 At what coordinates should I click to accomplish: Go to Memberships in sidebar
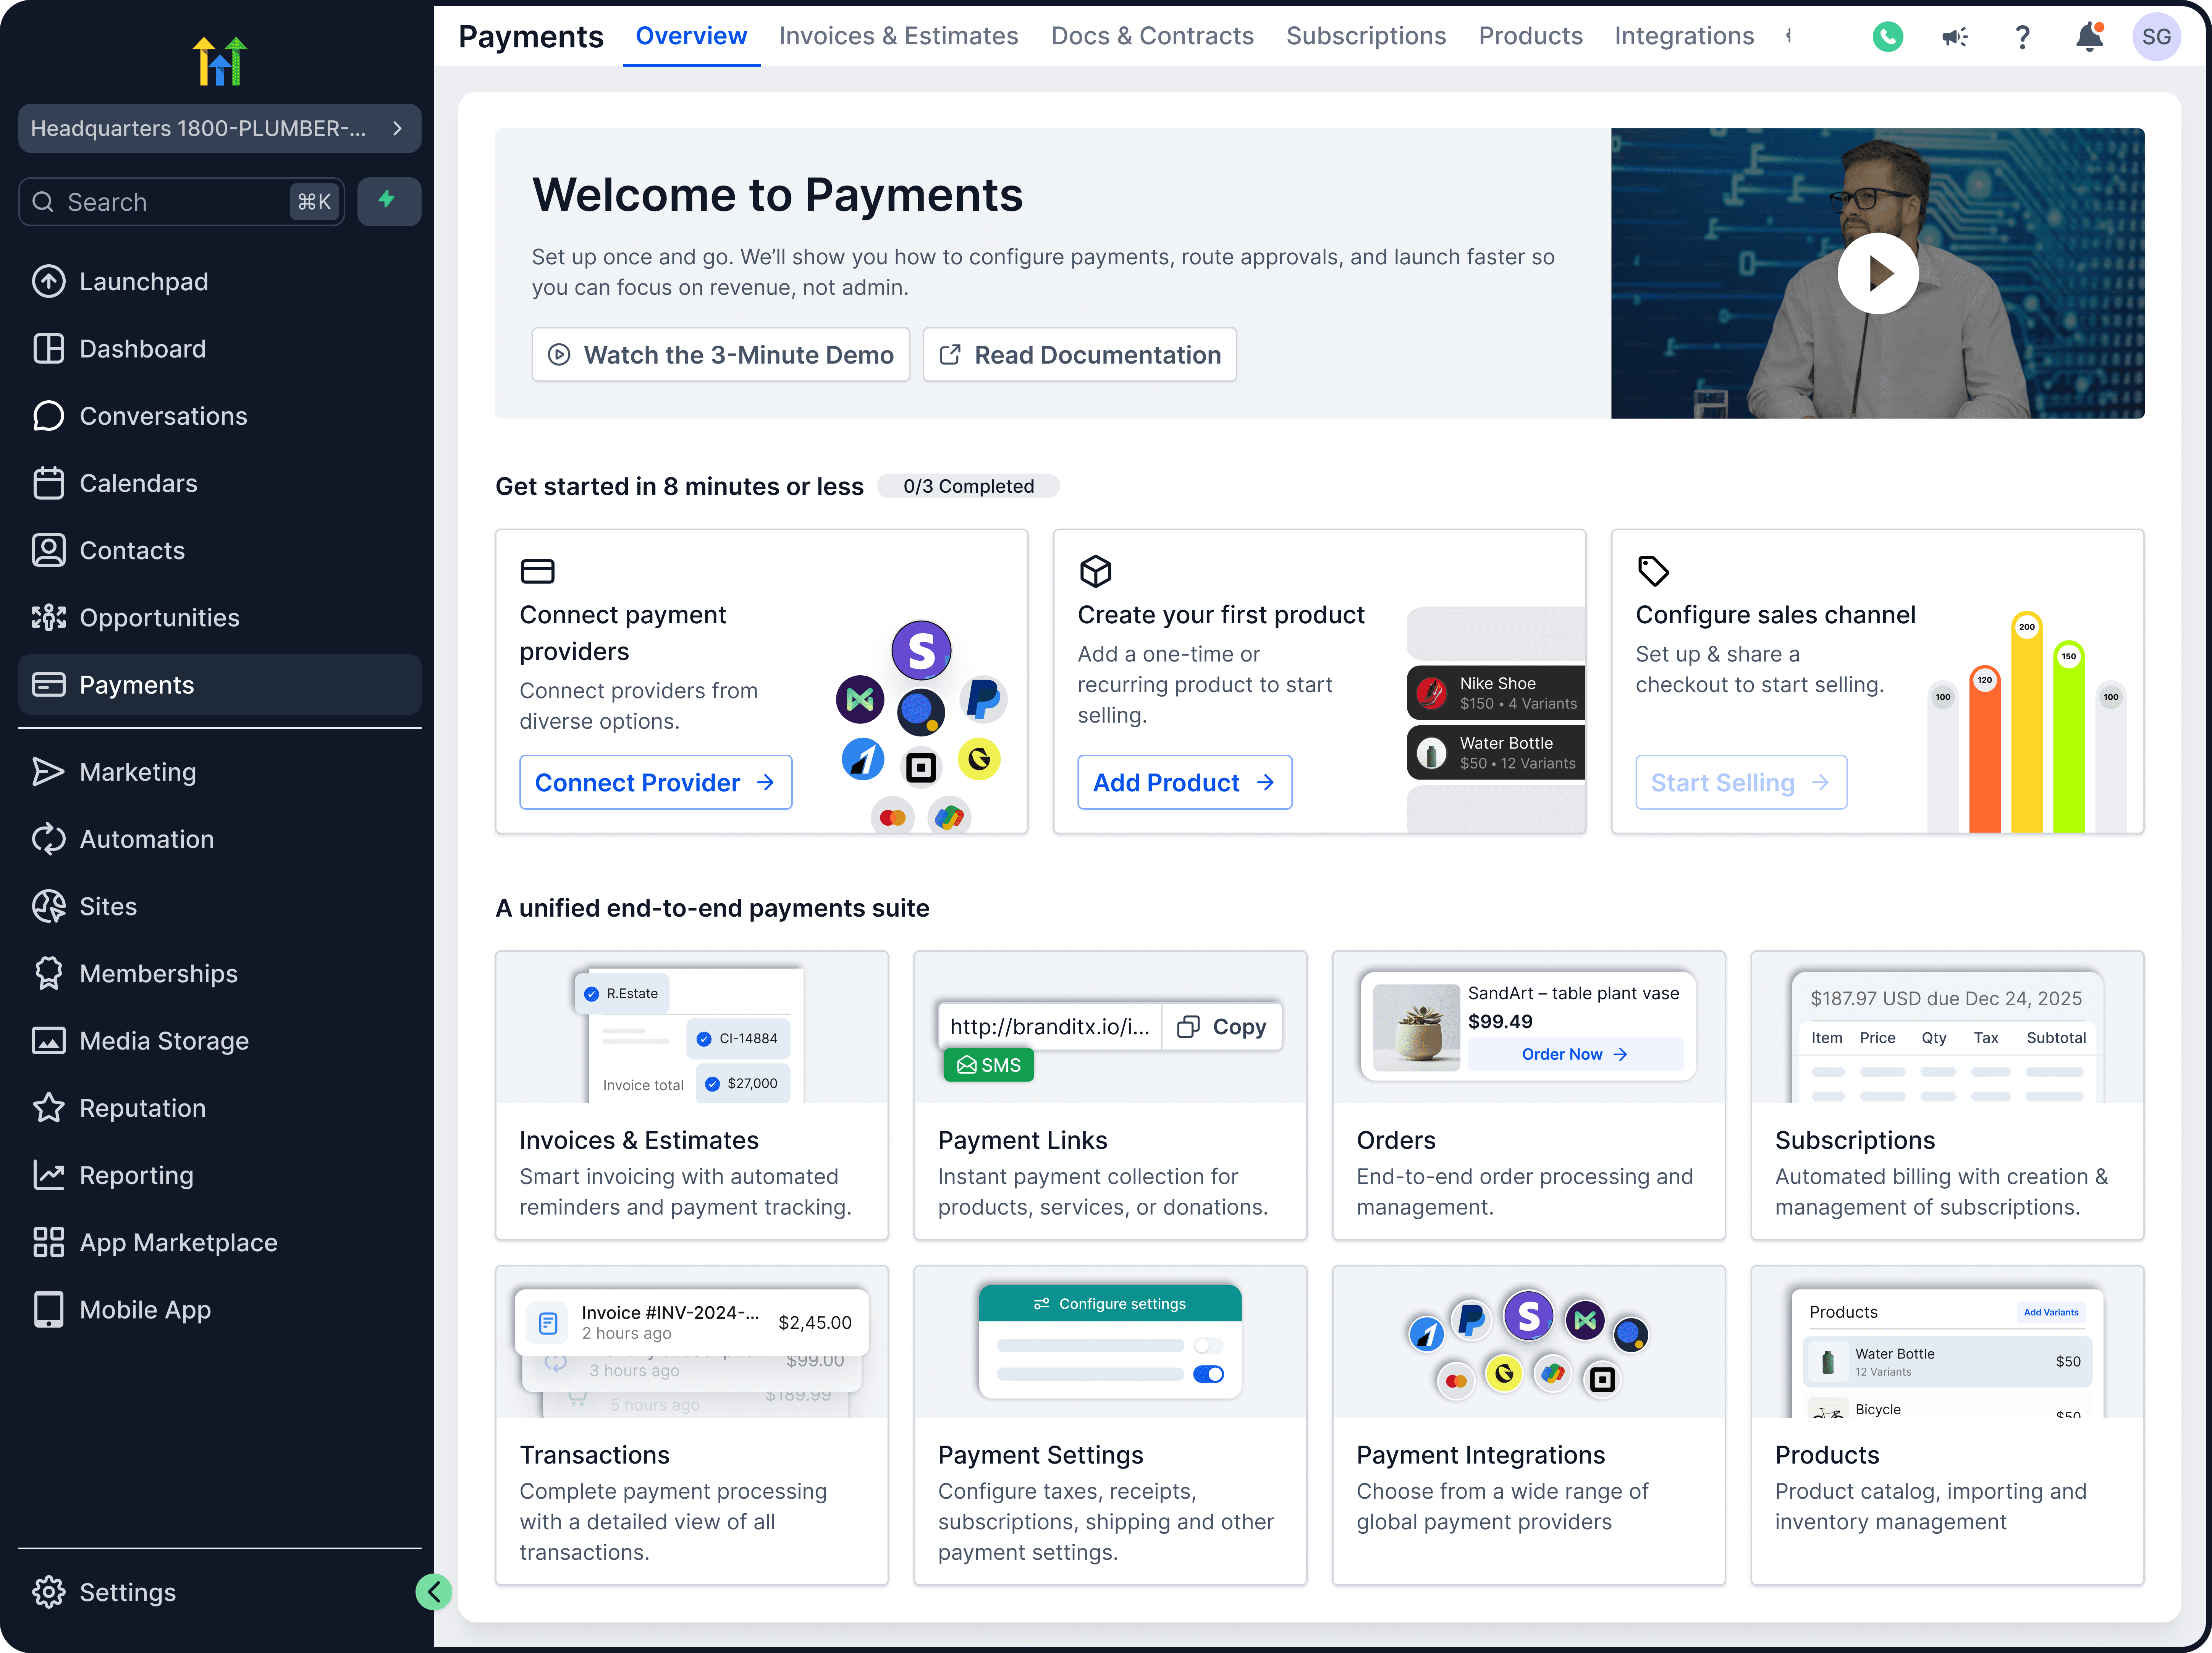tap(158, 973)
